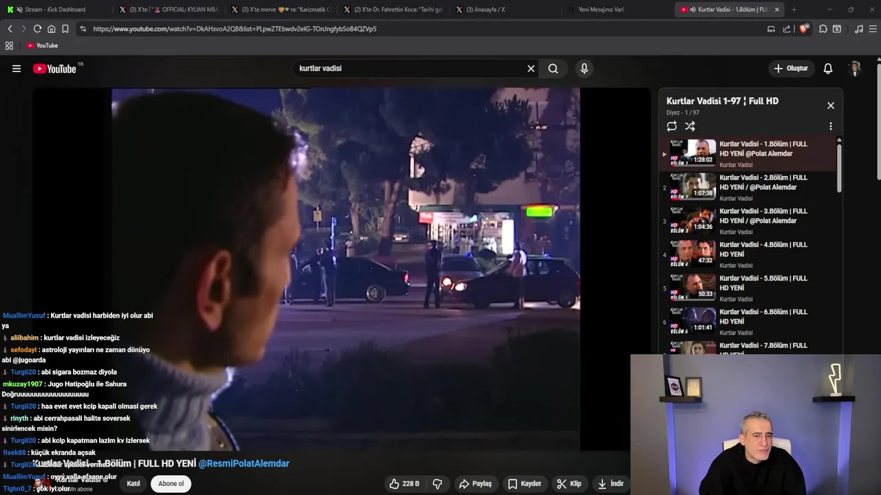The height and width of the screenshot is (495, 881).
Task: Start voice search with microphone icon
Action: 584,69
